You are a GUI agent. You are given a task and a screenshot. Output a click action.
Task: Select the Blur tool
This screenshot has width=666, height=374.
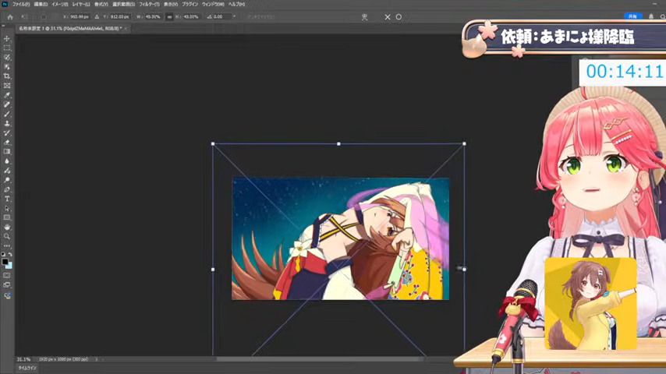point(7,161)
